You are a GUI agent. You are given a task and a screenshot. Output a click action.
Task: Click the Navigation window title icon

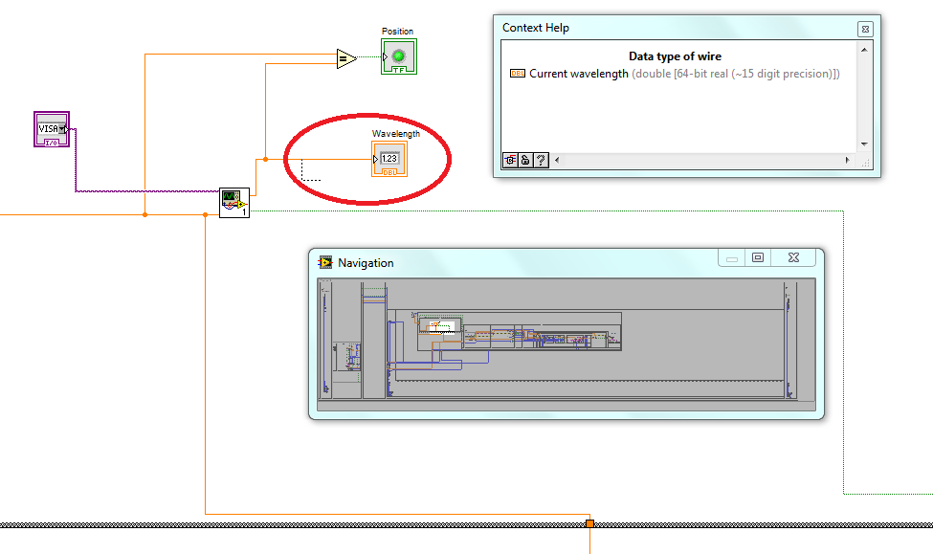tap(325, 262)
